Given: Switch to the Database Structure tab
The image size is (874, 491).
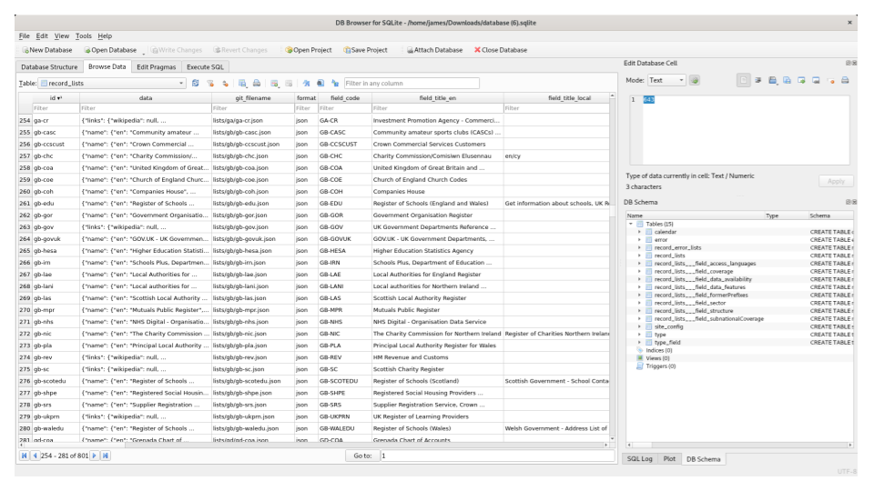Looking at the screenshot, I should [x=49, y=66].
